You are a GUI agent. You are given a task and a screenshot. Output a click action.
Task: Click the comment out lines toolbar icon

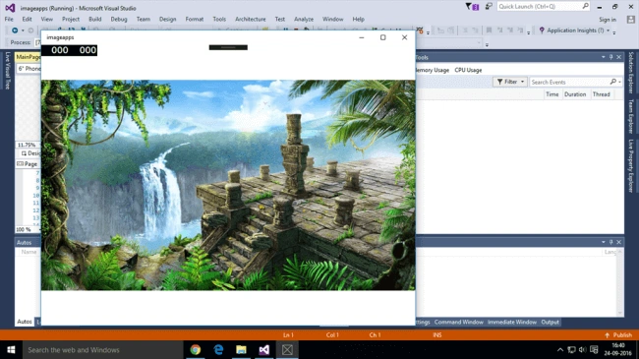pos(465,30)
